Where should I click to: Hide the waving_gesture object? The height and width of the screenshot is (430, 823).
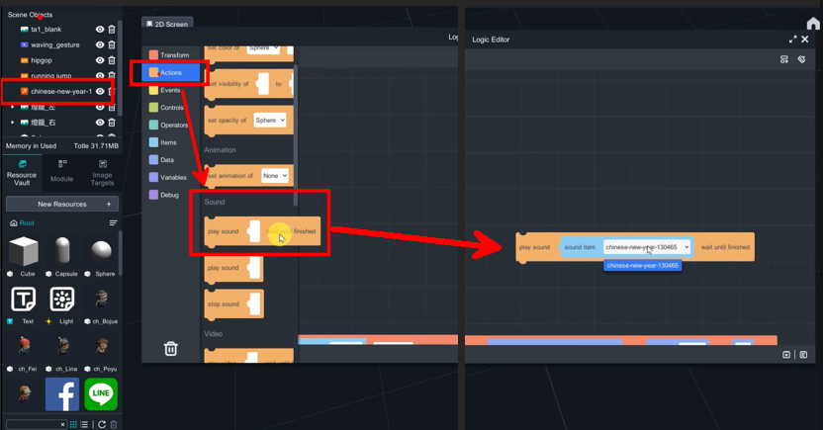[100, 44]
